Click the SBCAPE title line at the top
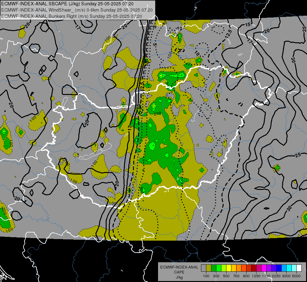307x282 pixels. point(67,4)
